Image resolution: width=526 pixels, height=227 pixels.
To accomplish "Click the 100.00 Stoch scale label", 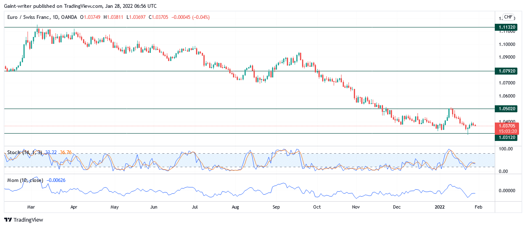I will (x=505, y=149).
